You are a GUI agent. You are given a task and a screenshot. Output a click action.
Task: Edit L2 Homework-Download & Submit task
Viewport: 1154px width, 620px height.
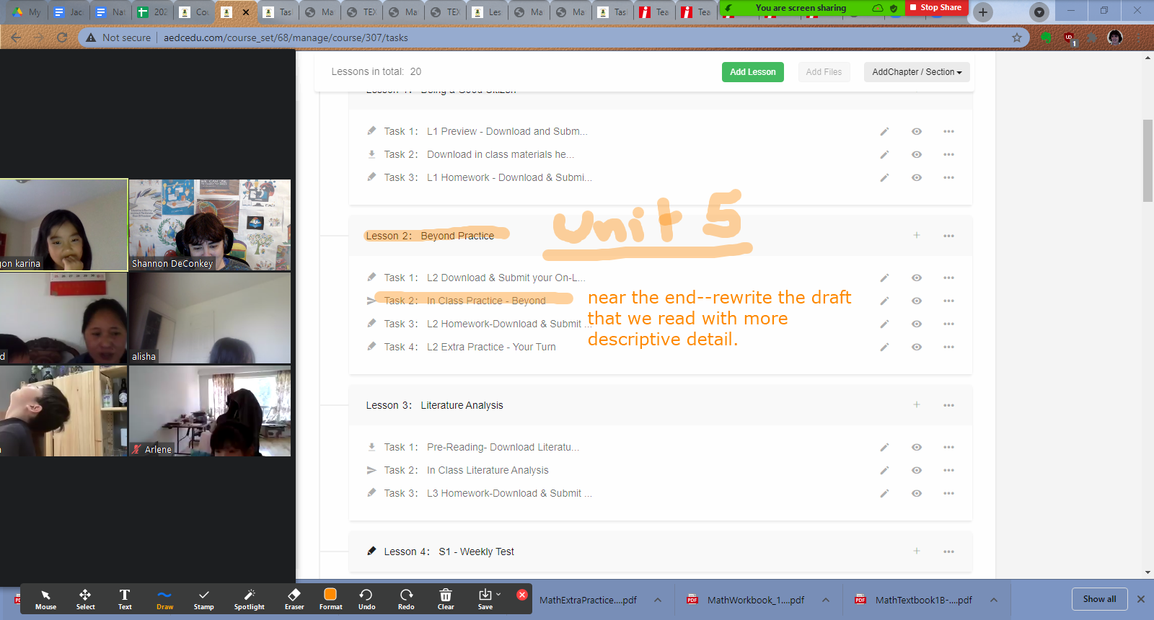(x=884, y=324)
